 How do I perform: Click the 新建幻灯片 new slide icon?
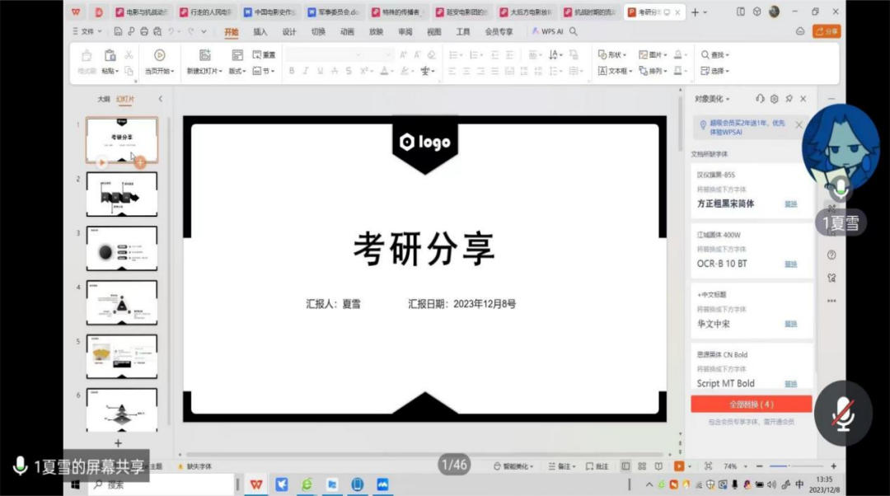point(205,55)
